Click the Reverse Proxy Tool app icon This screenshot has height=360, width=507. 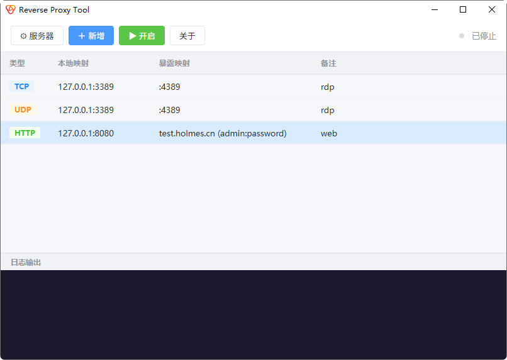[x=10, y=9]
